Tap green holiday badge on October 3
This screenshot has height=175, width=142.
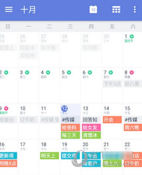coord(27,72)
